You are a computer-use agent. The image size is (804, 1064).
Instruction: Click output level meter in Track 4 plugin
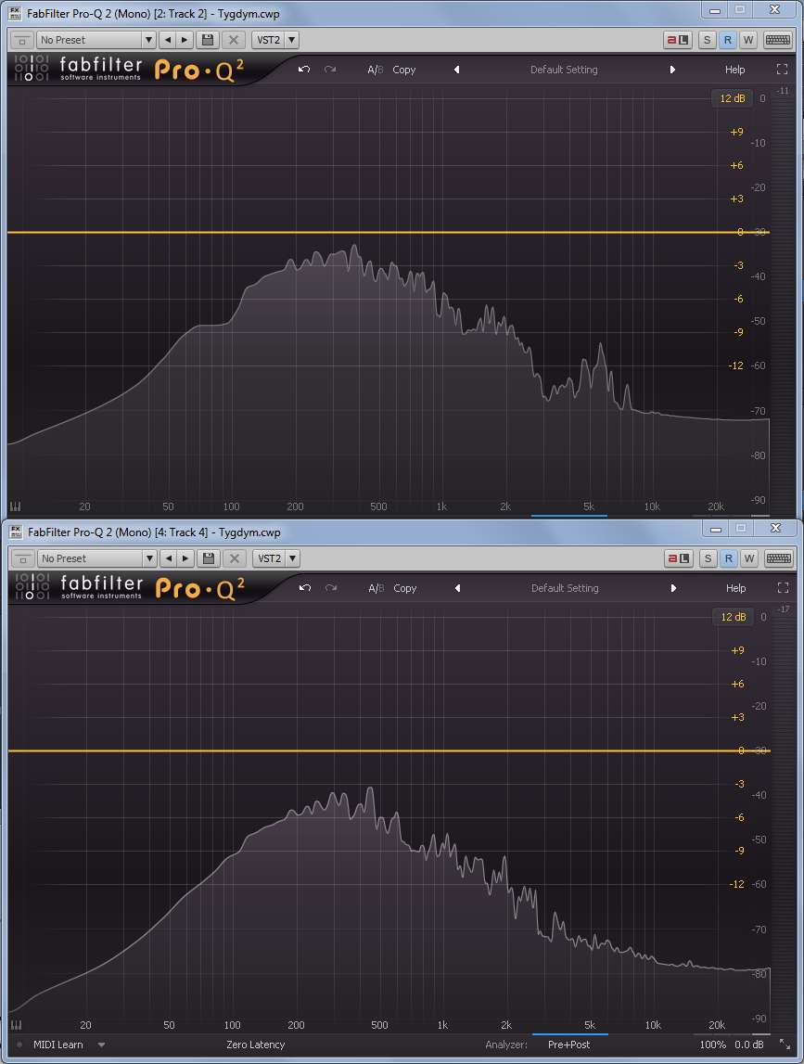(x=784, y=817)
